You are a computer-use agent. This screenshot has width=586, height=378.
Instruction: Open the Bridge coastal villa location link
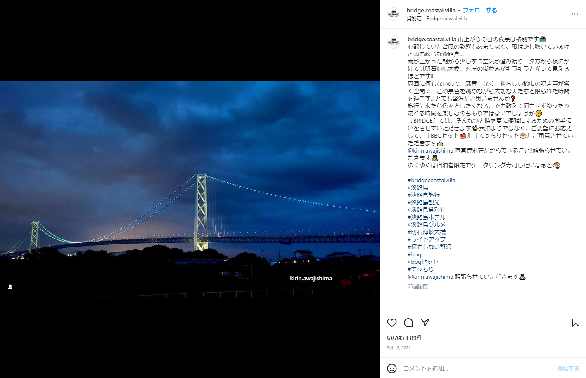click(x=447, y=19)
